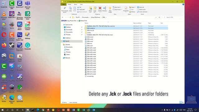
Task: Click Paste shortcut in Clipboard group
Action: (82, 12)
